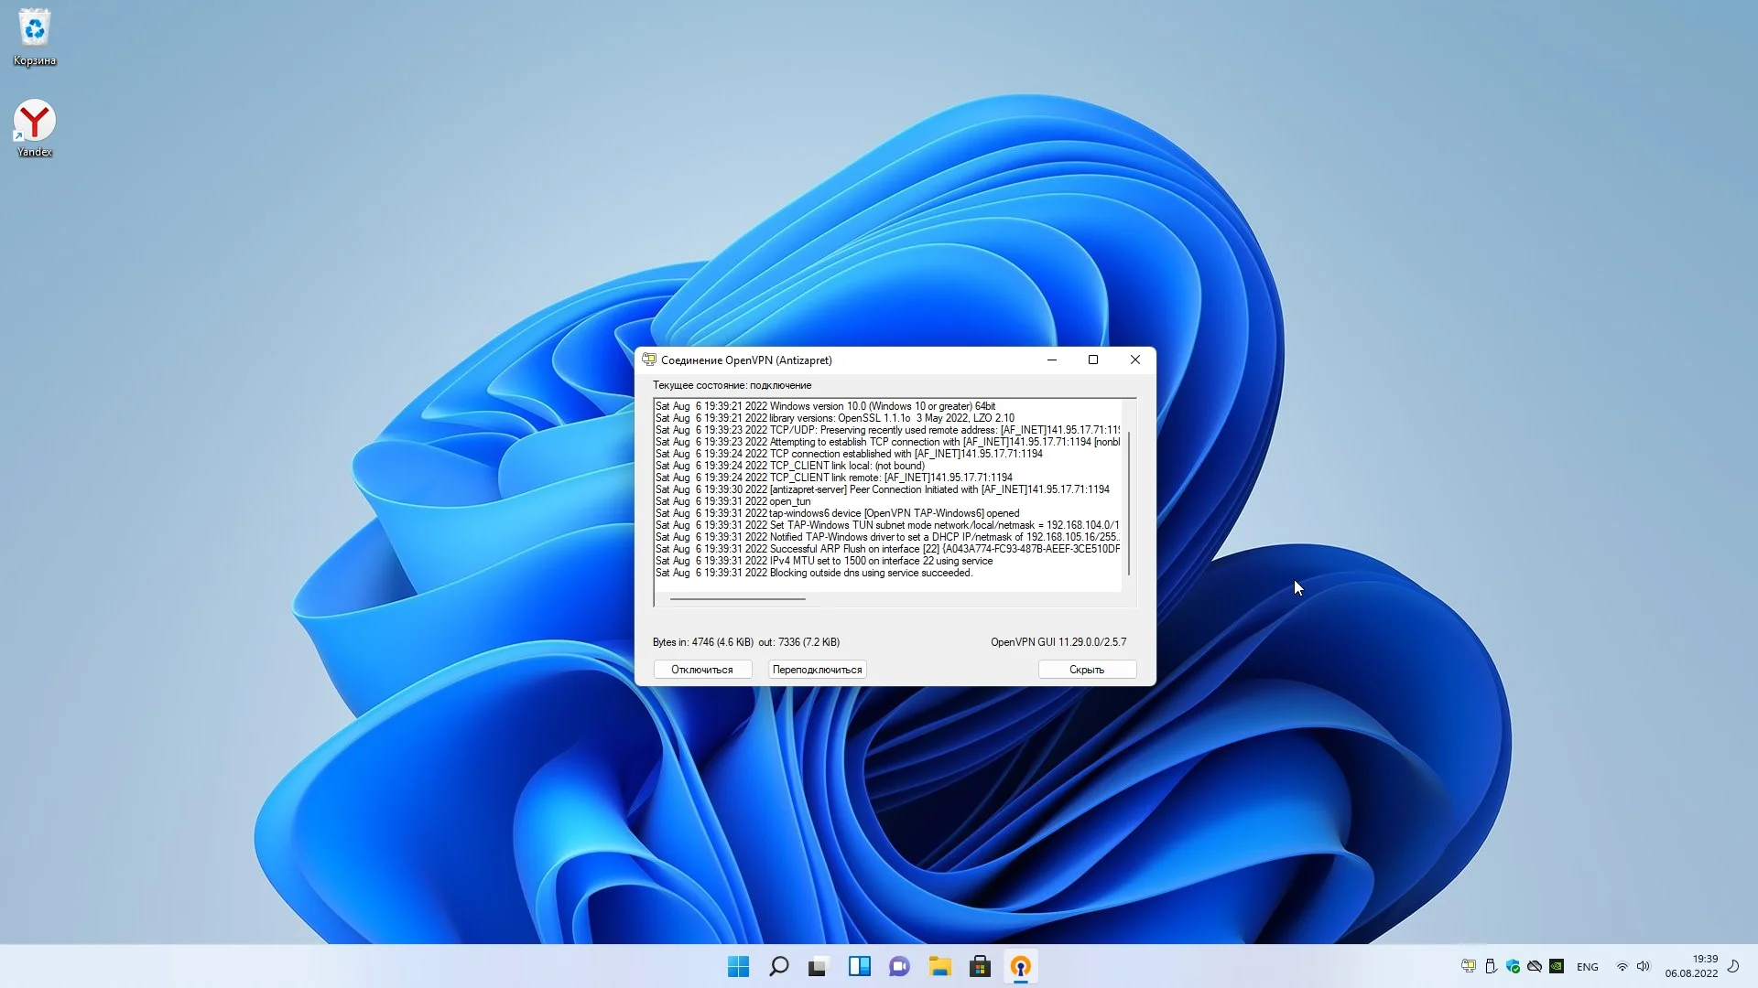The width and height of the screenshot is (1758, 988).
Task: Open the Windows Start menu
Action: pyautogui.click(x=738, y=967)
